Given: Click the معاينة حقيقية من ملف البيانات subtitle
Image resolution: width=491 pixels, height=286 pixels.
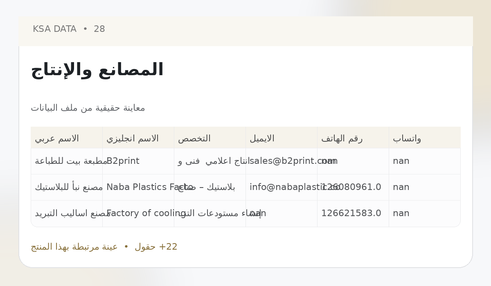Looking at the screenshot, I should [88, 108].
